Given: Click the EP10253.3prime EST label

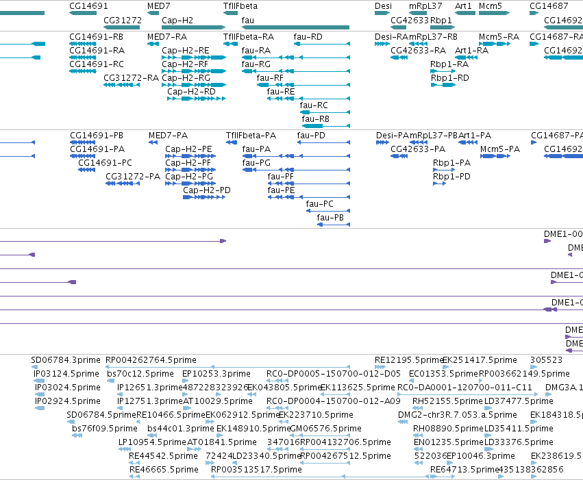Looking at the screenshot, I should [216, 373].
